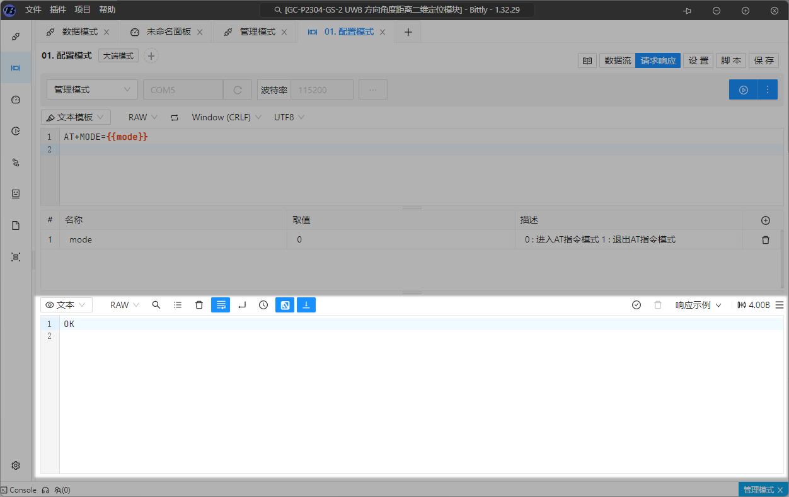Click the 保存 button
This screenshot has height=497, width=789.
764,61
